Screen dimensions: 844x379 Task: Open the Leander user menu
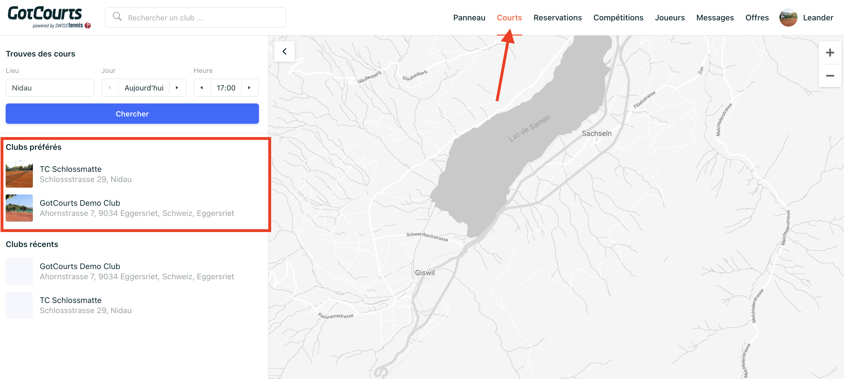tap(818, 18)
